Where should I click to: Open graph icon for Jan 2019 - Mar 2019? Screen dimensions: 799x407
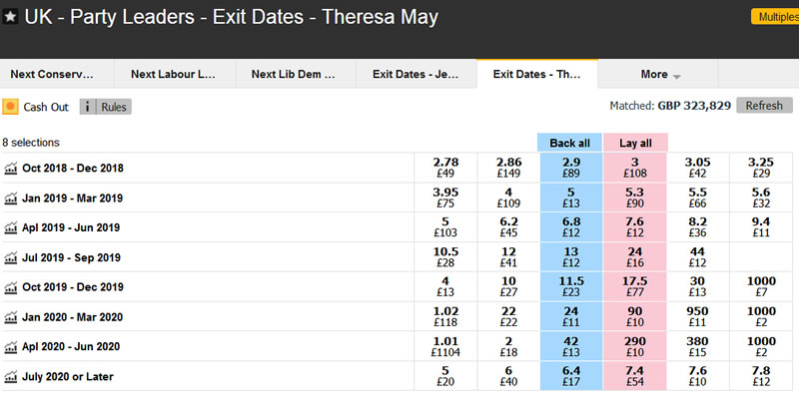click(x=11, y=198)
